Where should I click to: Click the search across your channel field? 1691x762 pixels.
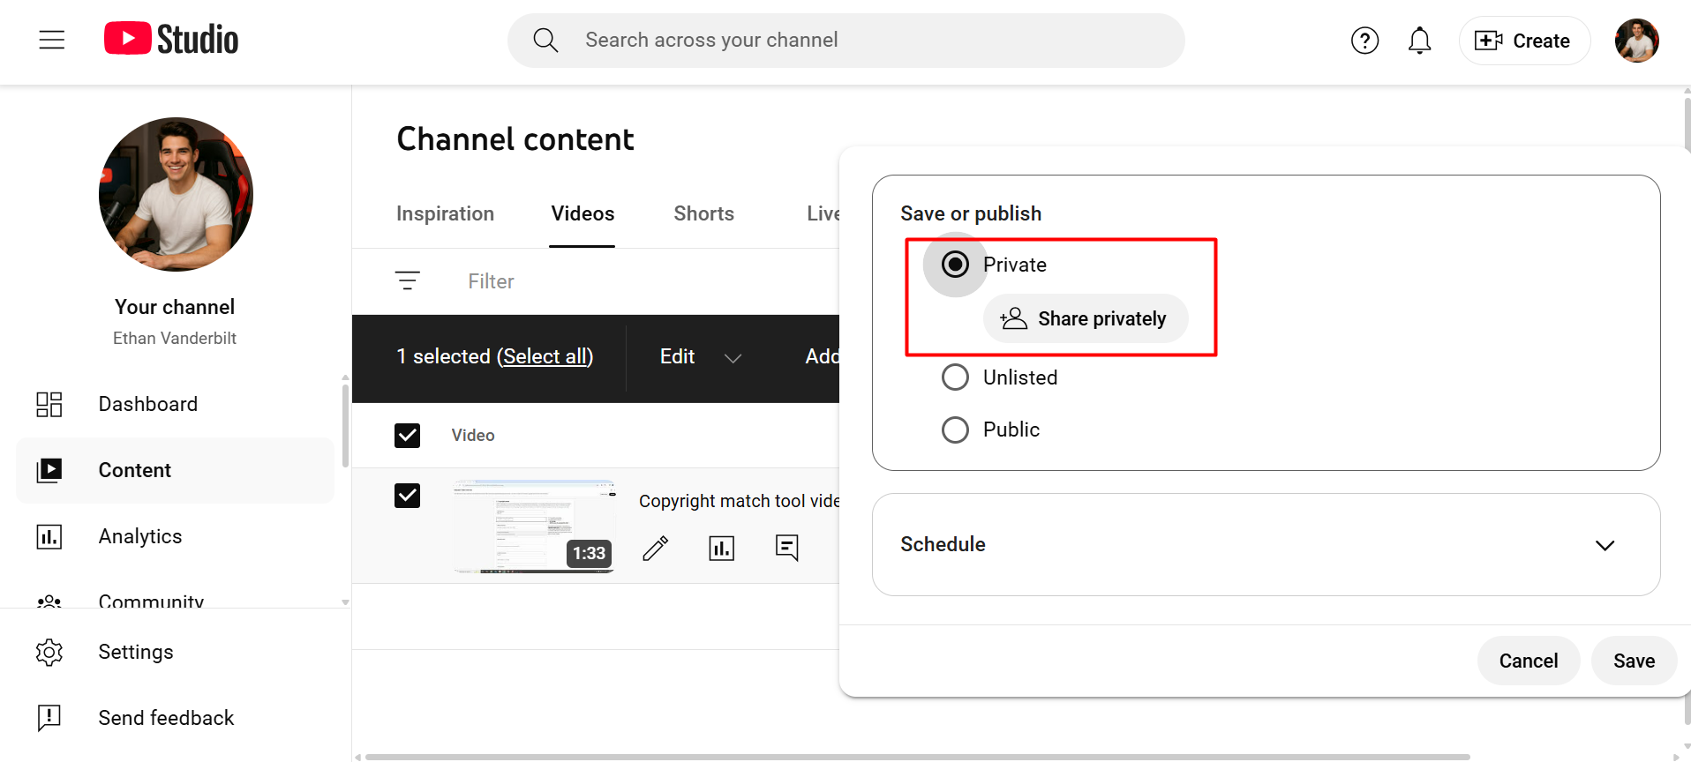pos(845,41)
